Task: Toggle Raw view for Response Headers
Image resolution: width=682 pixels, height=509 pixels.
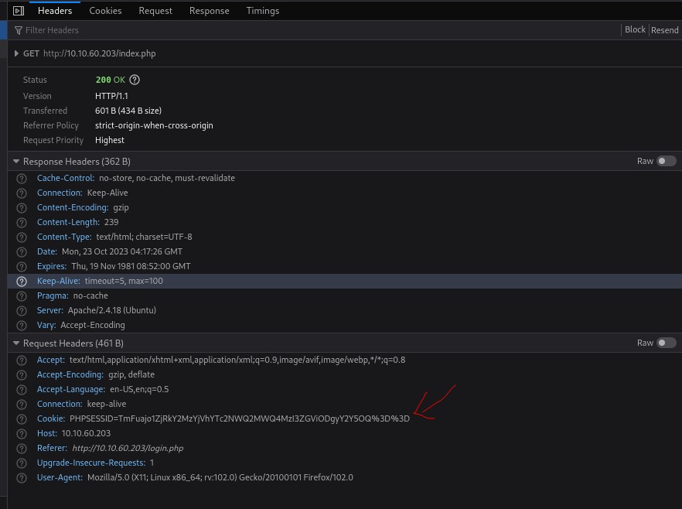Action: pyautogui.click(x=666, y=162)
